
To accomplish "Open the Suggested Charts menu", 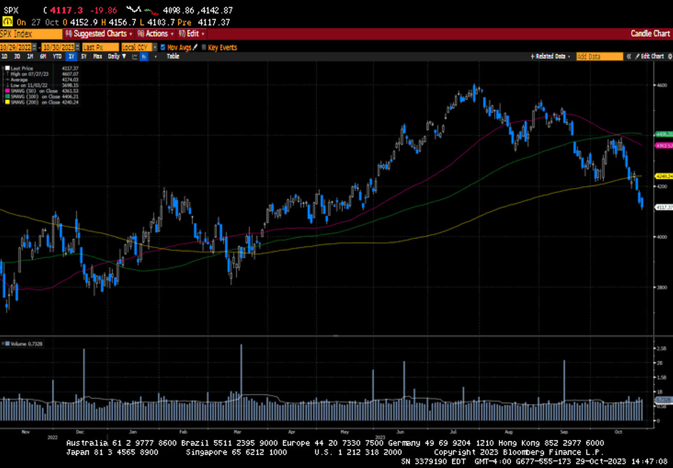I will pyautogui.click(x=98, y=34).
